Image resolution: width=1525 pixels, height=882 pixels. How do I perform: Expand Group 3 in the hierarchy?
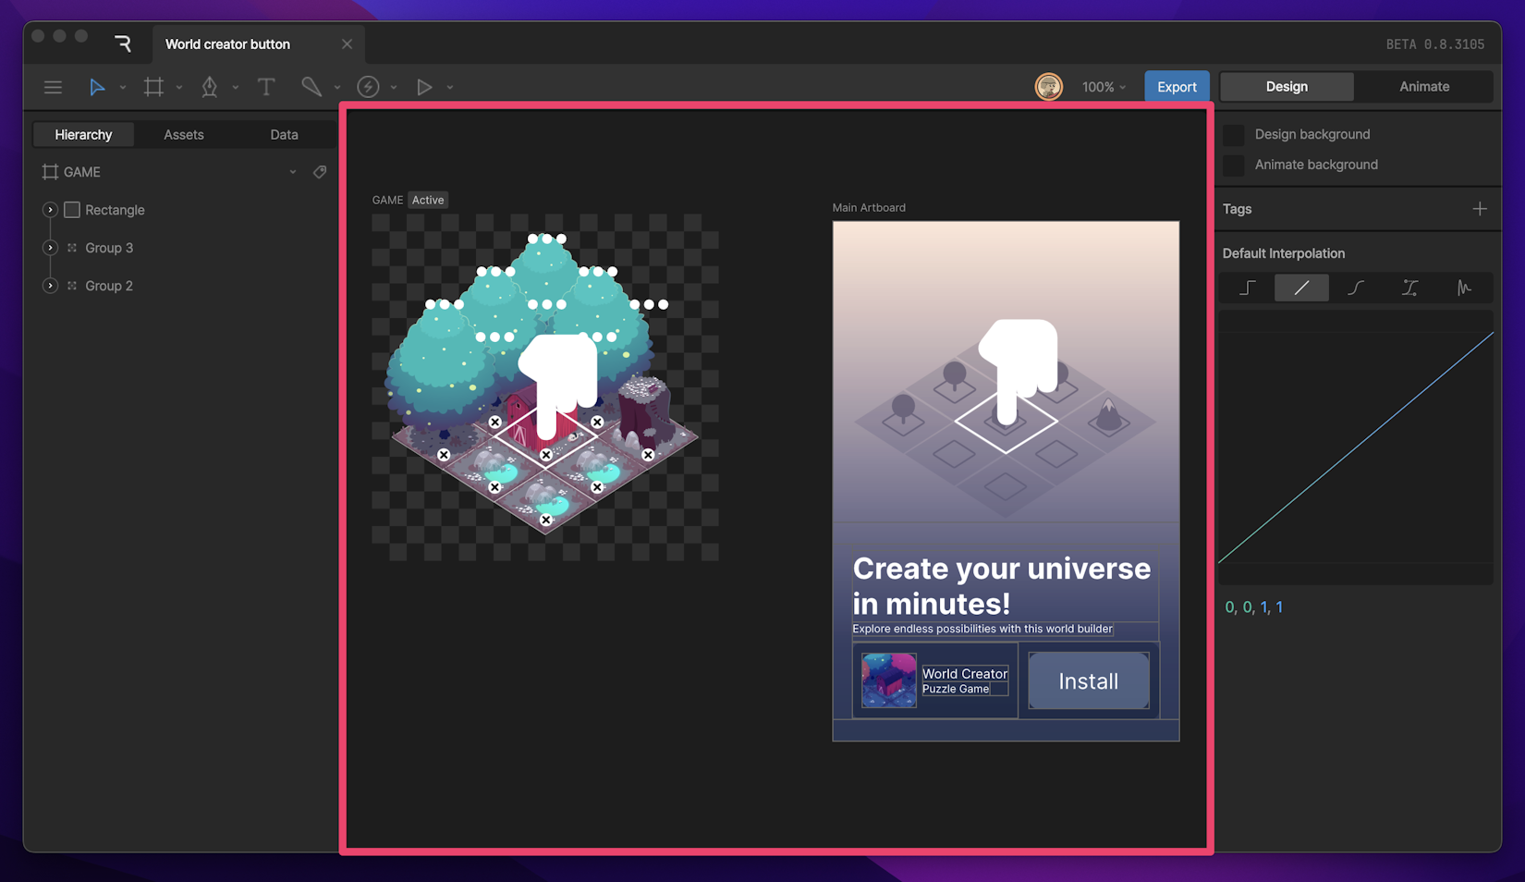pyautogui.click(x=50, y=248)
